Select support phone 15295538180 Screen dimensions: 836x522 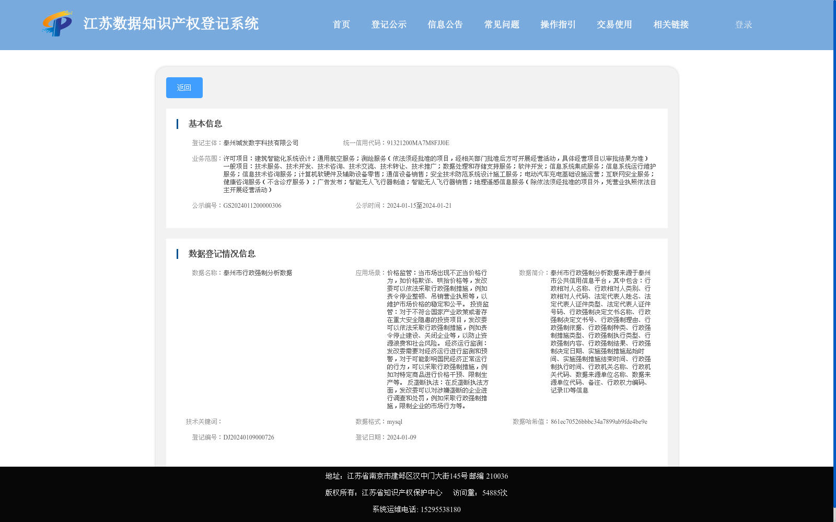tap(440, 509)
